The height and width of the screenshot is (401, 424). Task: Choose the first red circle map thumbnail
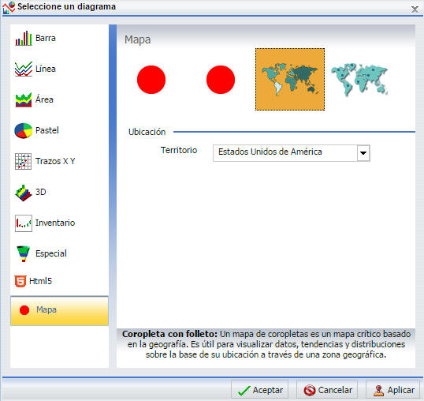click(151, 80)
